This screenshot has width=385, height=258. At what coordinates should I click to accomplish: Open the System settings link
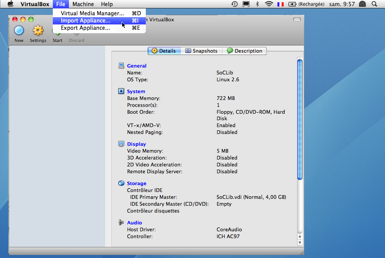pyautogui.click(x=136, y=91)
